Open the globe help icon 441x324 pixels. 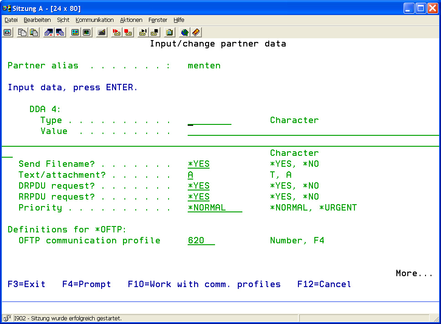tap(185, 32)
